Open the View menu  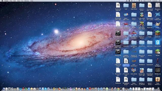18,1
